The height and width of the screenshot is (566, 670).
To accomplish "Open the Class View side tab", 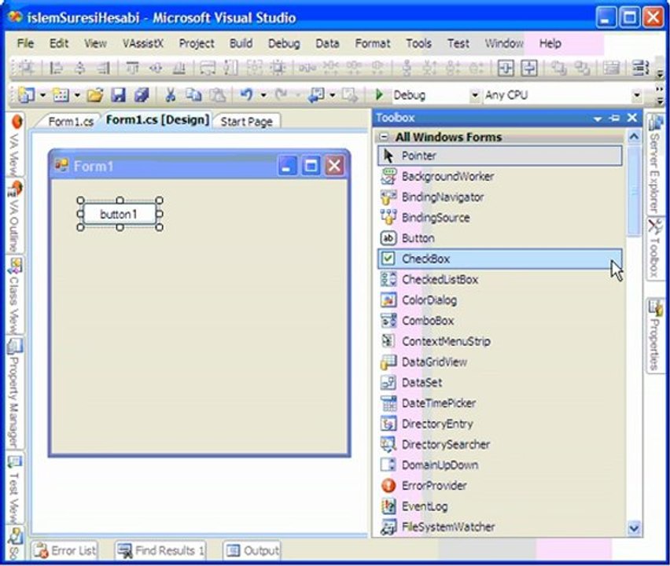I will click(x=14, y=296).
